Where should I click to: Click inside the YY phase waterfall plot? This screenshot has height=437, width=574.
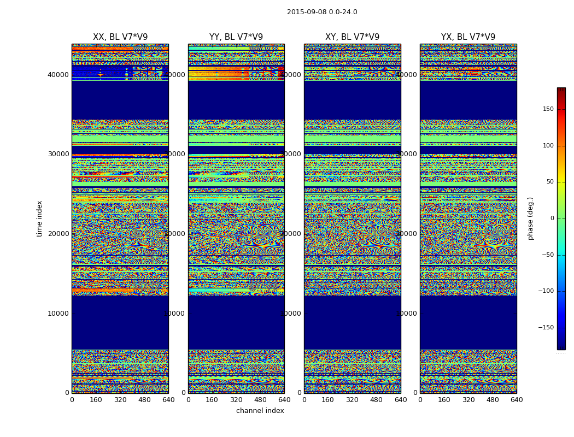click(236, 218)
